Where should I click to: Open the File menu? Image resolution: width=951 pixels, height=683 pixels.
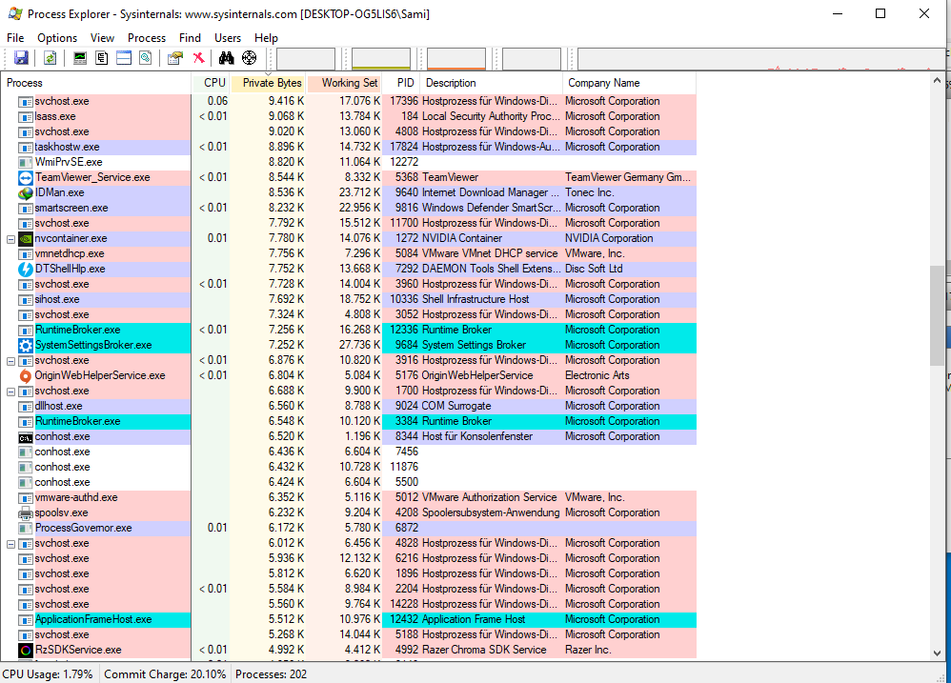[15, 37]
